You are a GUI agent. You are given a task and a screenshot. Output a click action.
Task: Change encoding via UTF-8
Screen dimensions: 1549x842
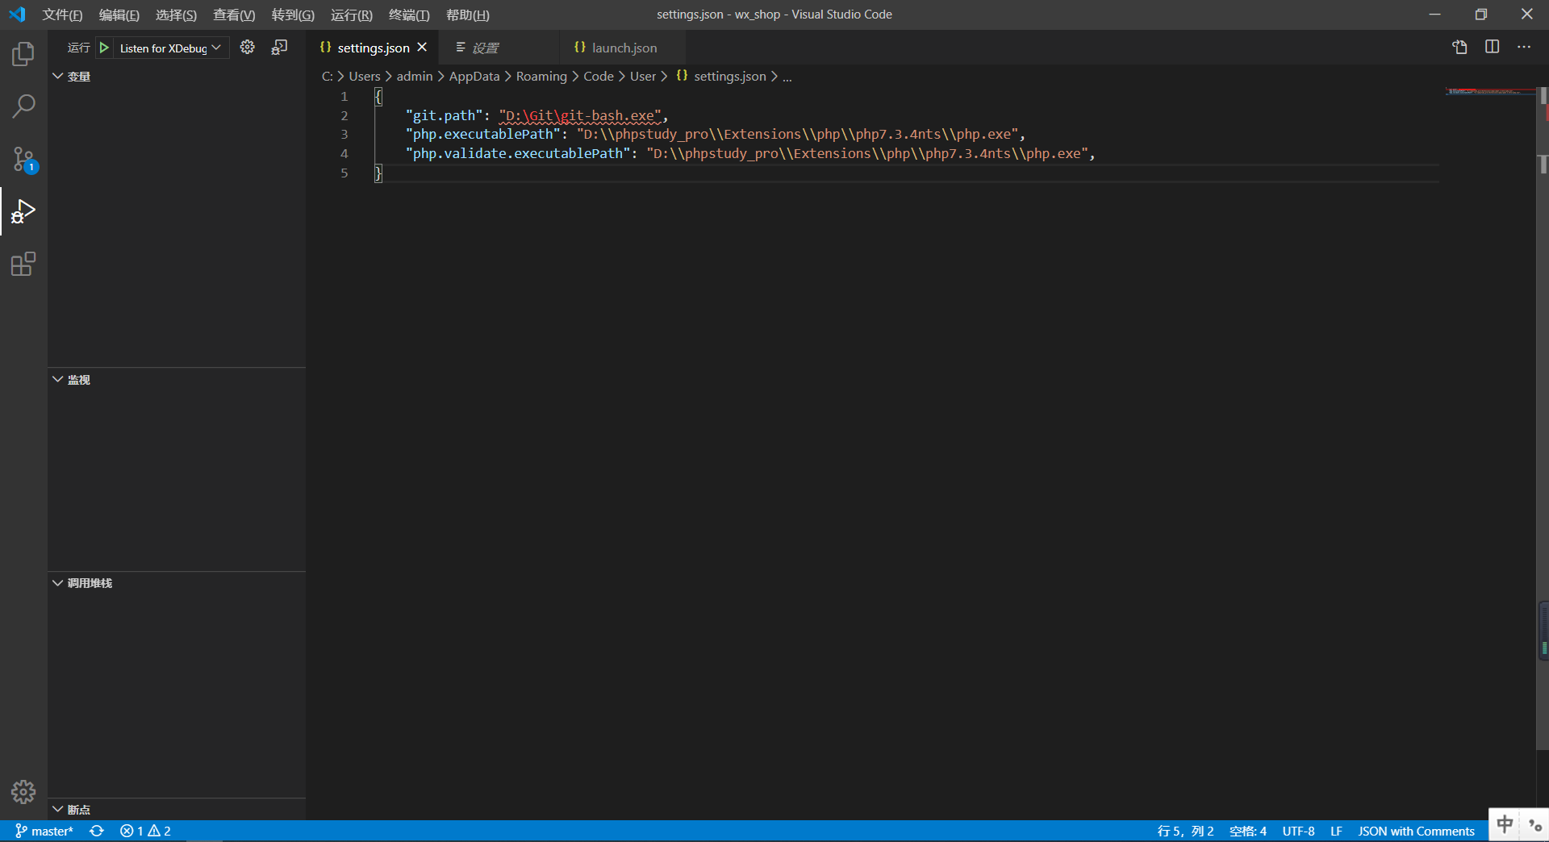(1298, 831)
